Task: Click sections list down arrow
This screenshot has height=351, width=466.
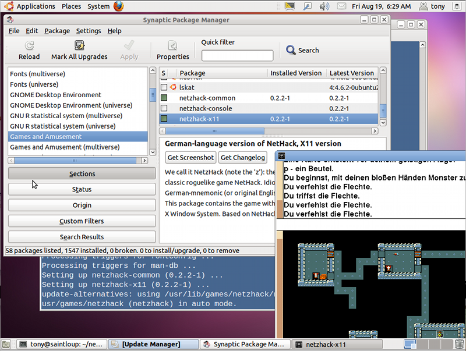Action: tap(153, 152)
